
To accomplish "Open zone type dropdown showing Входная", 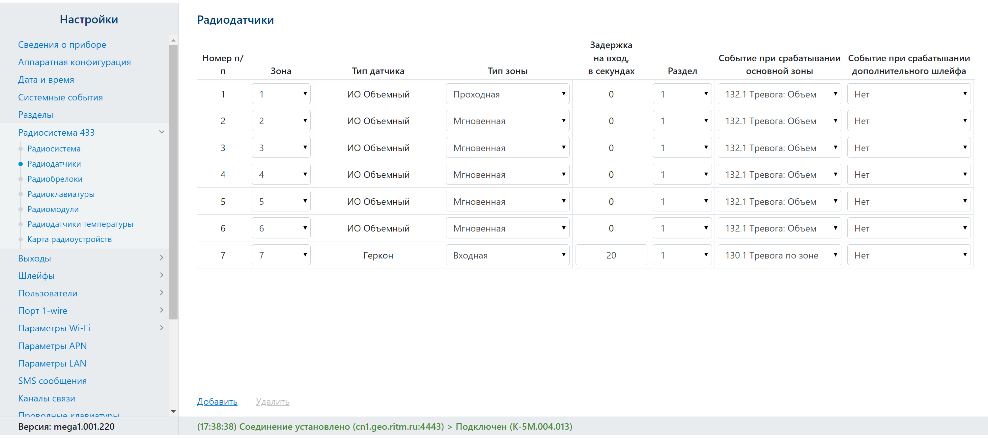I will point(507,255).
